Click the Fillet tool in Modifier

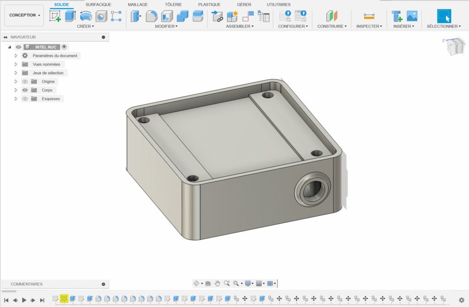[151, 16]
